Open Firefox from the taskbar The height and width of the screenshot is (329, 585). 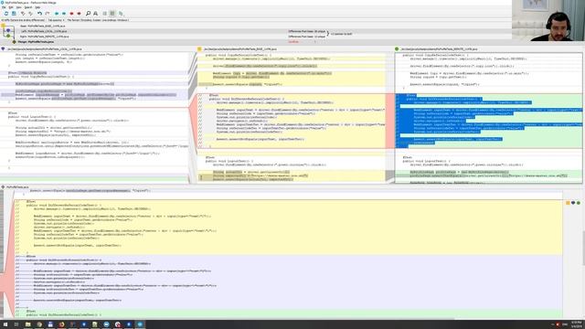tap(61, 324)
